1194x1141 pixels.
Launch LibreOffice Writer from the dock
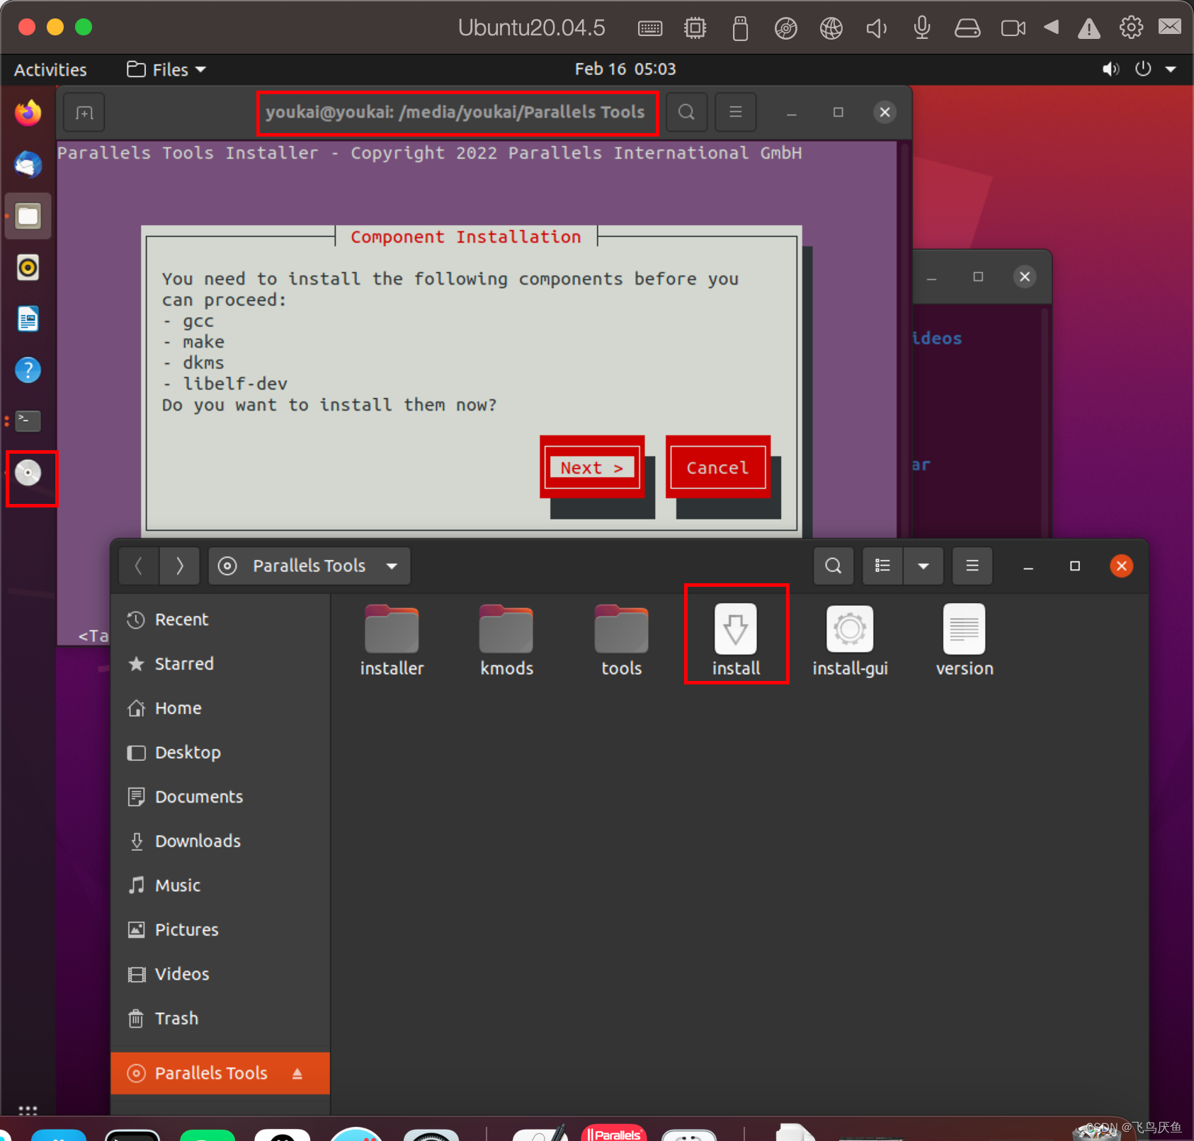click(x=28, y=319)
